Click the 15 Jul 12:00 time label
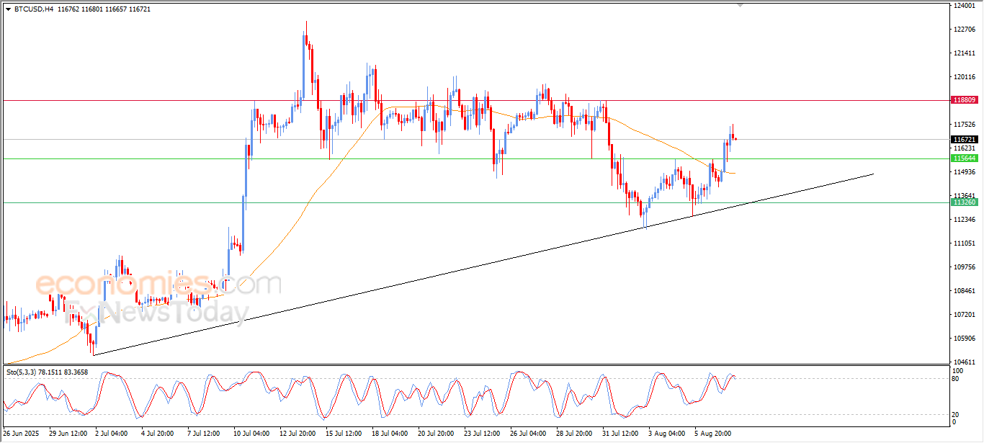The image size is (984, 443). 343,434
